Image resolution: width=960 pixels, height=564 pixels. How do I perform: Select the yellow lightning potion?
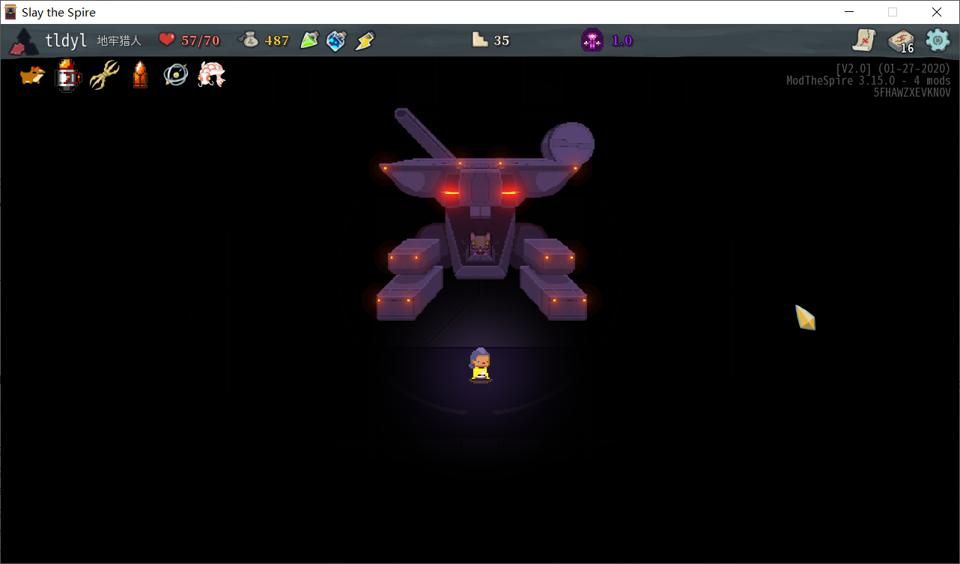pyautogui.click(x=365, y=40)
